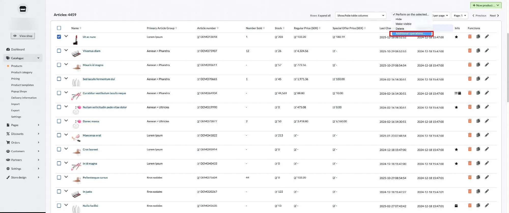Select the Mauris id magna row checkbox
The image size is (509, 213).
[x=59, y=65]
